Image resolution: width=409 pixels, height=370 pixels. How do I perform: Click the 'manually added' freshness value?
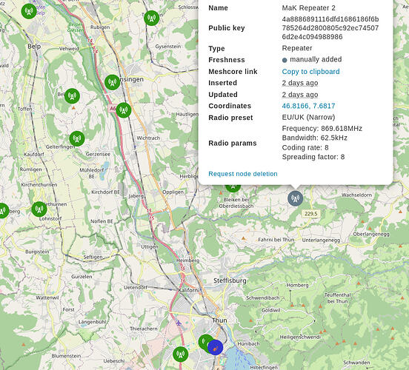click(x=316, y=59)
